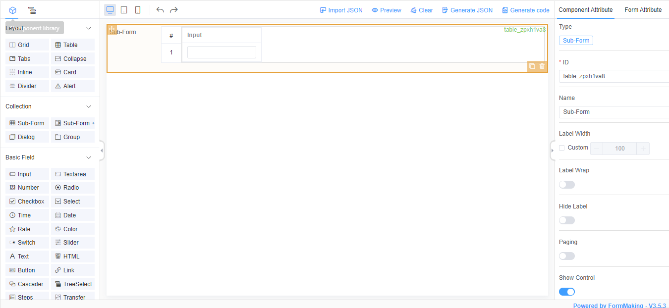The width and height of the screenshot is (669, 308).
Task: Redo the last action
Action: click(173, 10)
